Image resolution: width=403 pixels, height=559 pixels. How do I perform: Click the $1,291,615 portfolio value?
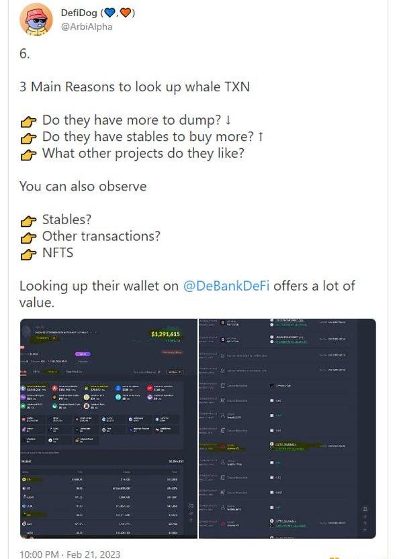click(x=165, y=334)
